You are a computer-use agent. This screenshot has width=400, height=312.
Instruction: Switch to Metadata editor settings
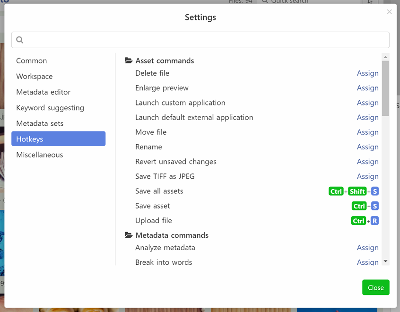click(59, 92)
